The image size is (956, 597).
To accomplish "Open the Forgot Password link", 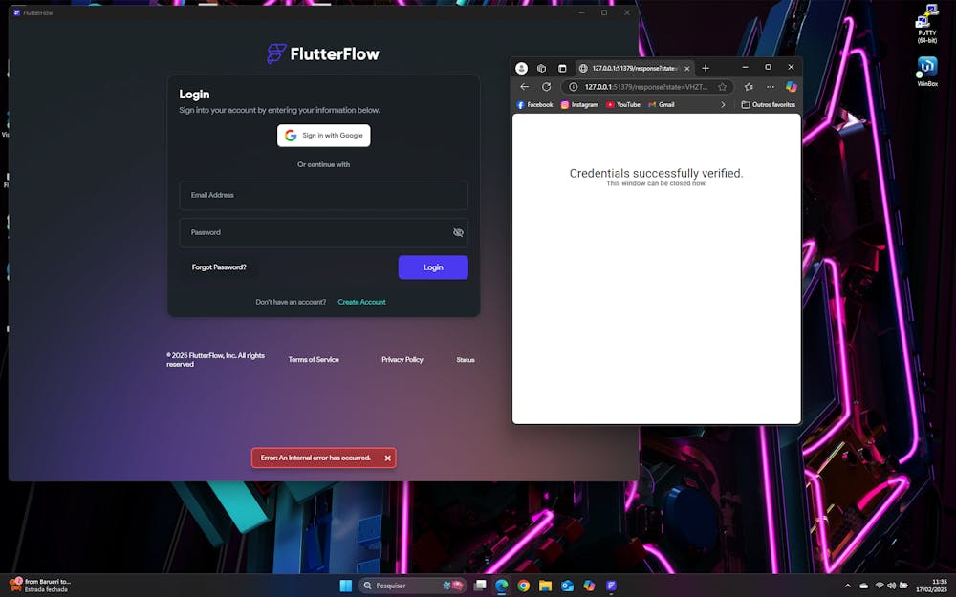I will (219, 267).
